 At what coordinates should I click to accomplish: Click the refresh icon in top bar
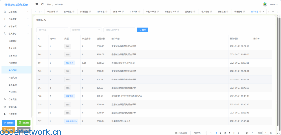[x=43, y=4]
